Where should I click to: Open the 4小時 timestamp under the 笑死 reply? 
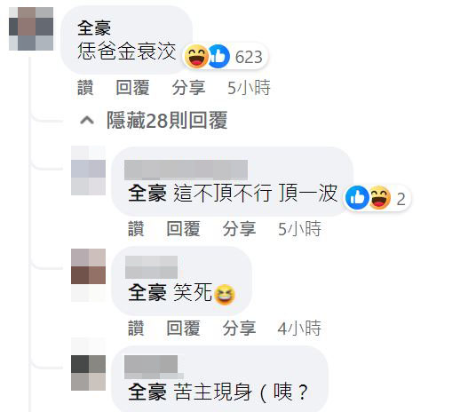click(299, 329)
